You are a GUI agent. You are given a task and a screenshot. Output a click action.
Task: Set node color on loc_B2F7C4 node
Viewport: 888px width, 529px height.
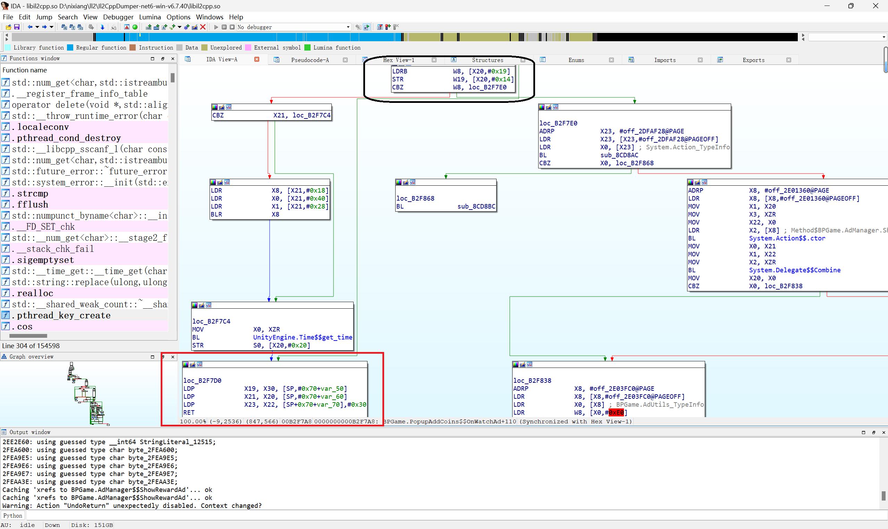pyautogui.click(x=195, y=305)
